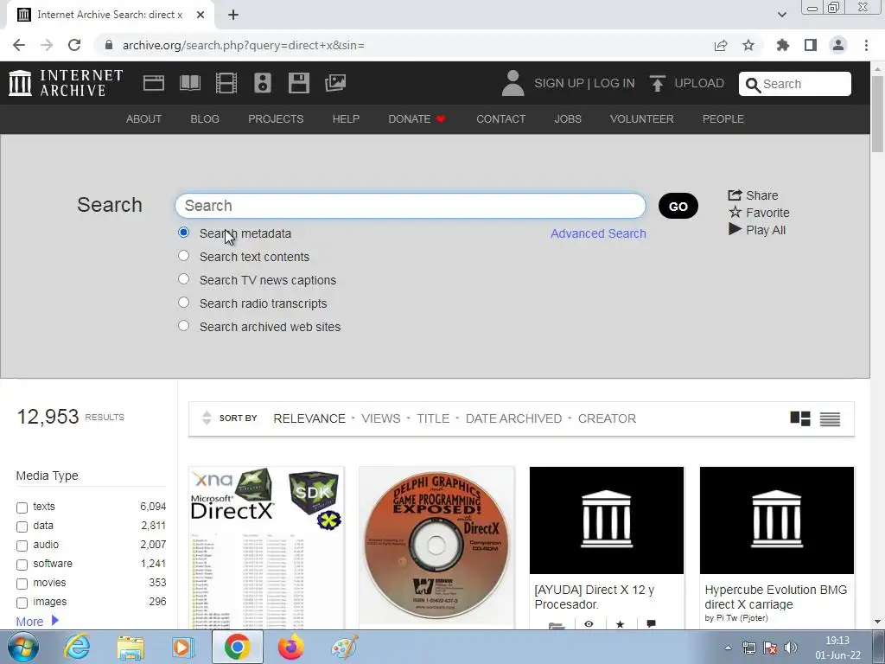Screen dimensions: 885x664
Task: Bookmark this page with the star icon
Action: coord(748,45)
